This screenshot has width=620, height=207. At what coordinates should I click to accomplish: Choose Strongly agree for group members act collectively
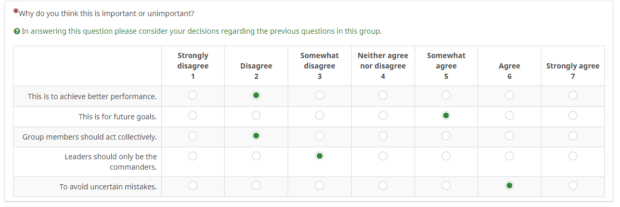pos(573,136)
